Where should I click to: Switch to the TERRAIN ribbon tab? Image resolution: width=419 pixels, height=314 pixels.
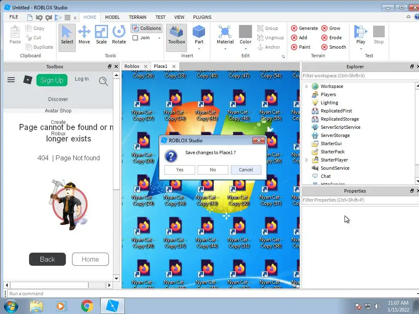[x=137, y=17]
